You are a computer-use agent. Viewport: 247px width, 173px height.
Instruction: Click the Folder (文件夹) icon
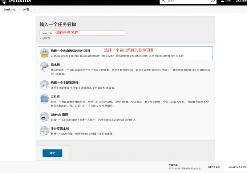(x=44, y=99)
